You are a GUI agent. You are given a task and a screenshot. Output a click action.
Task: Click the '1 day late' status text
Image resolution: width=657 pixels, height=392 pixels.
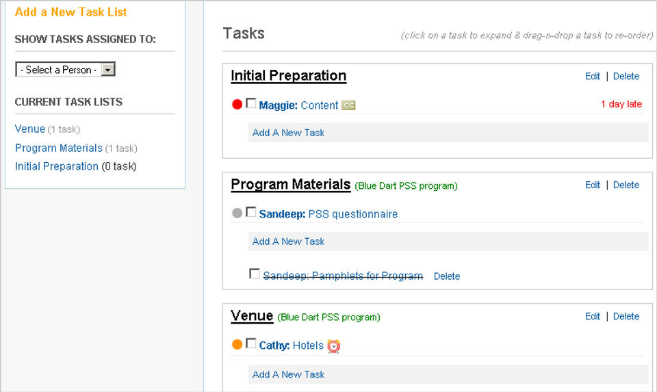point(621,104)
